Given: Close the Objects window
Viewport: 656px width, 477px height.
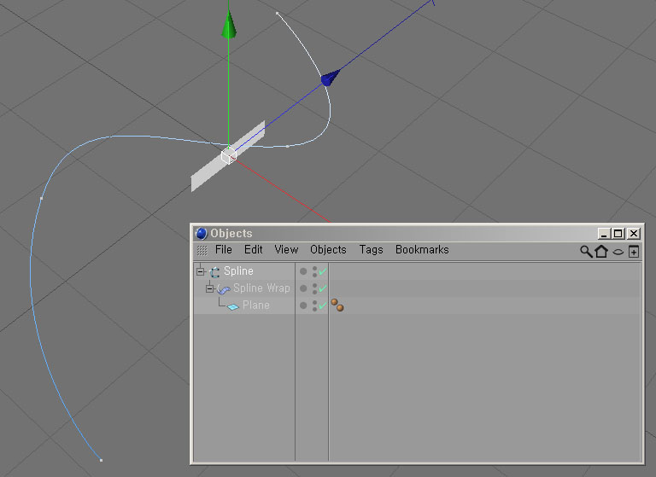Looking at the screenshot, I should click(x=634, y=233).
